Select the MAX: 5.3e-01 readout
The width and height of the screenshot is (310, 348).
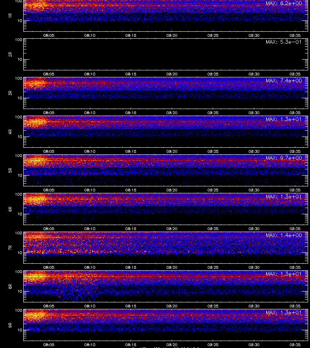284,42
